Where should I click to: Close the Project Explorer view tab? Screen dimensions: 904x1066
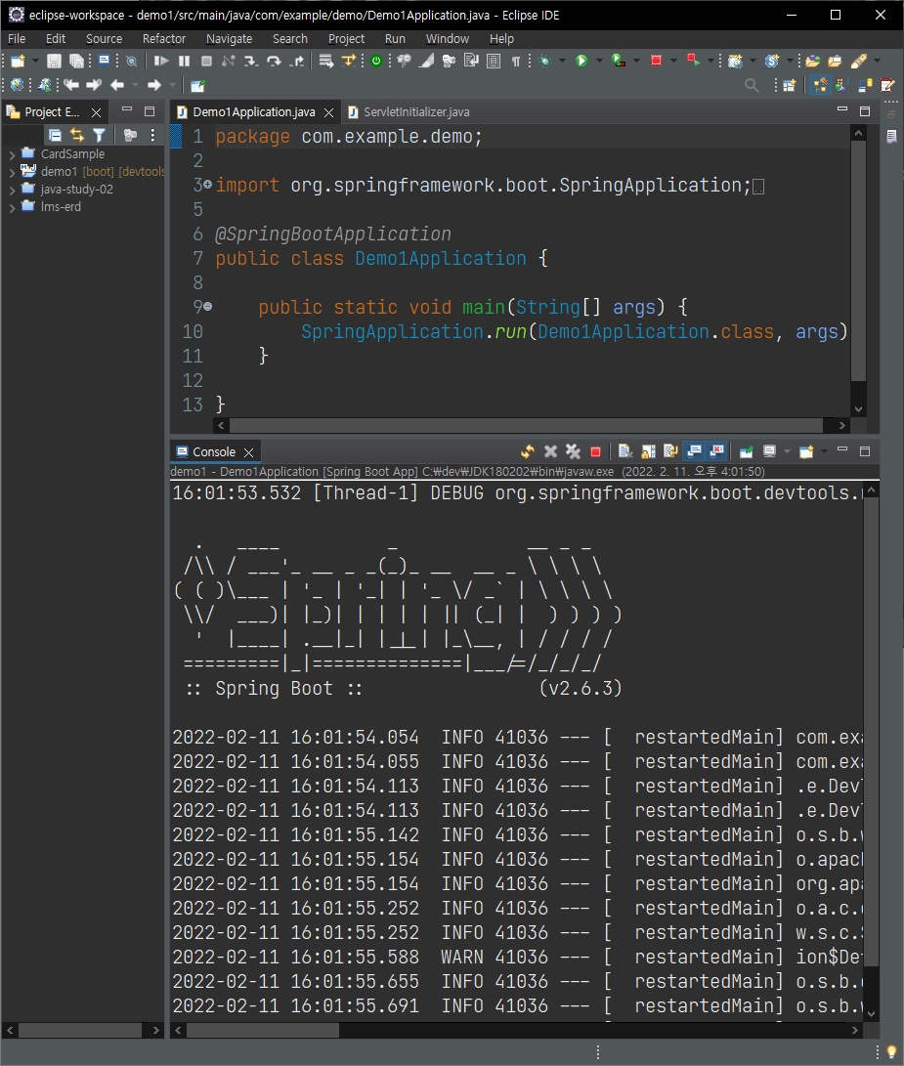pos(97,113)
